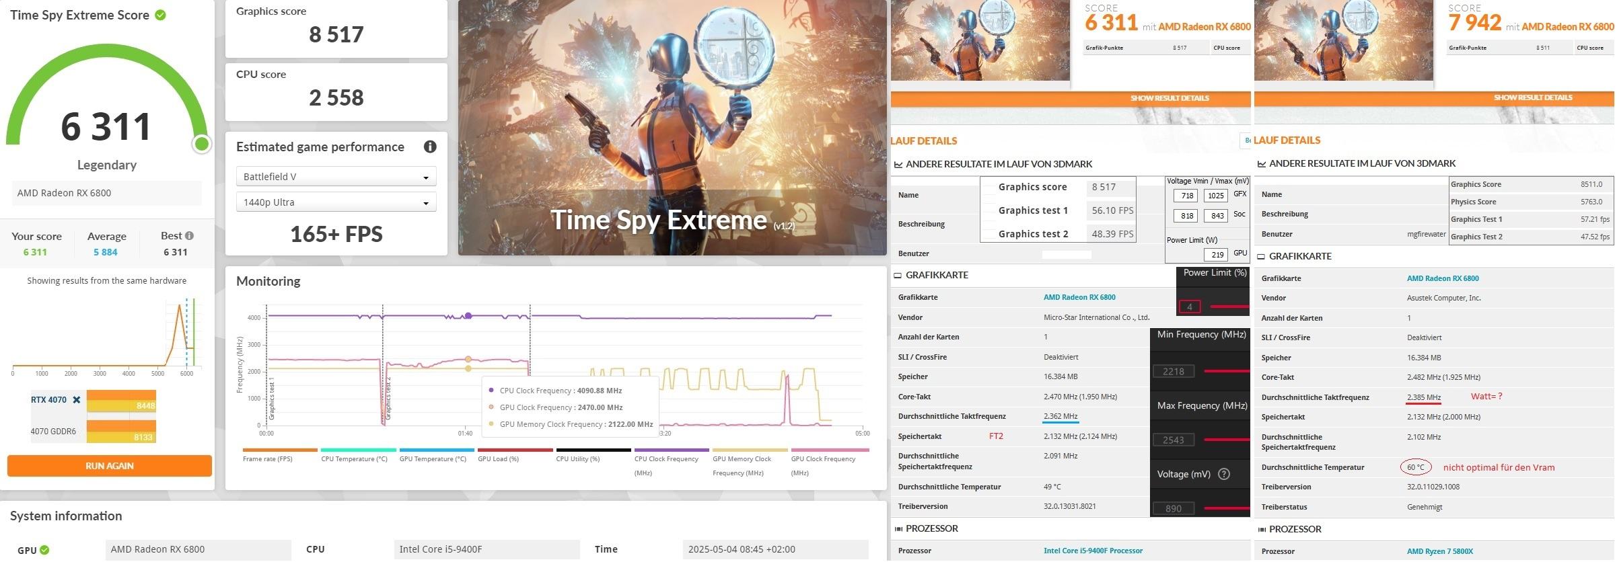Click the chip icon beside PROZESSOR in the 6 311 panel
This screenshot has height=562, width=1617.
coord(898,528)
